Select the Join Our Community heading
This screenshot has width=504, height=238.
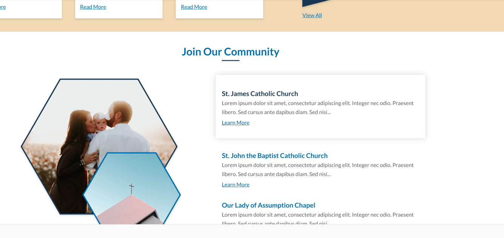click(x=230, y=52)
